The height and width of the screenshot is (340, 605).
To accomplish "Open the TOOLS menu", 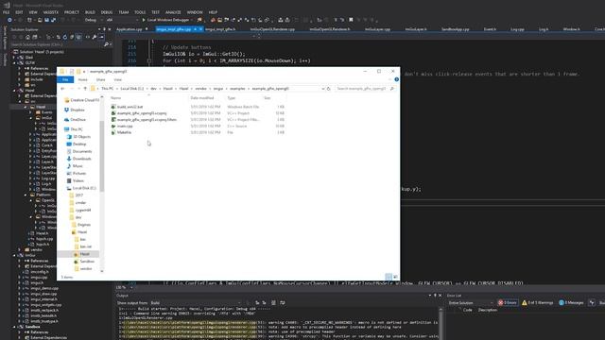I will [140, 12].
